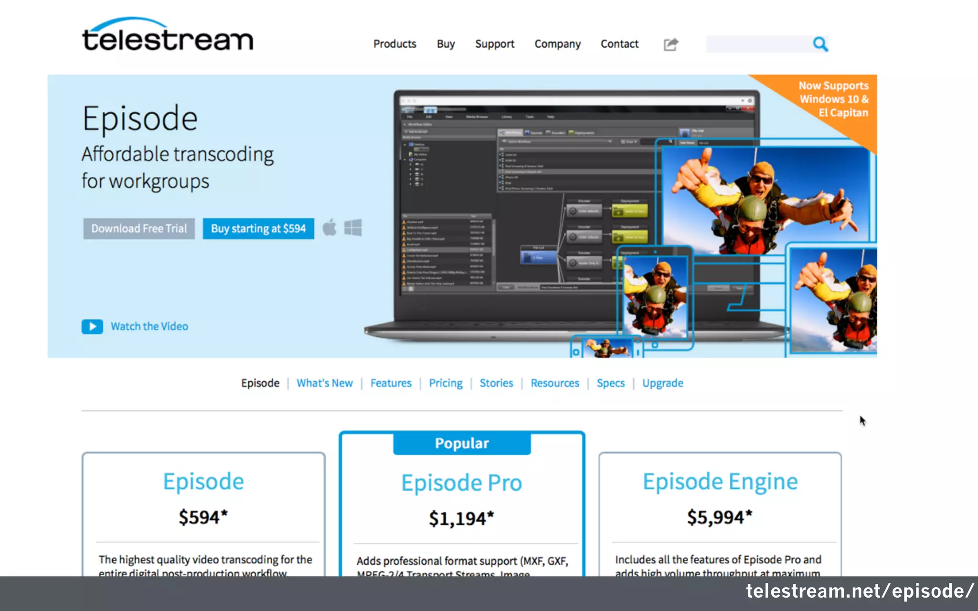Go to the Specs tab

point(611,383)
